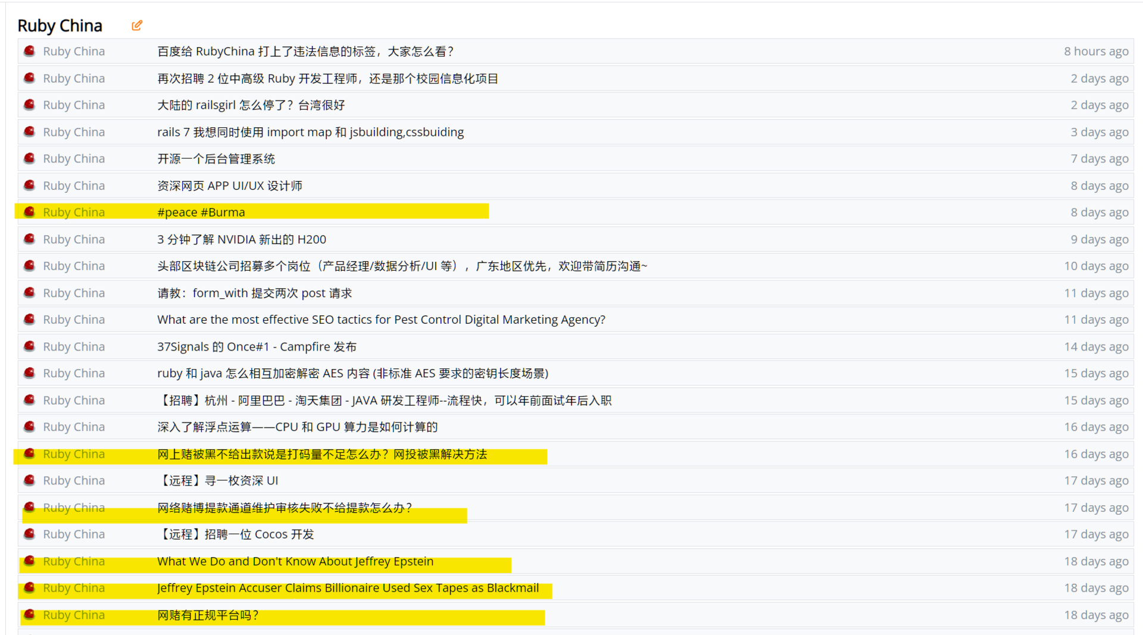Image resolution: width=1143 pixels, height=635 pixels.
Task: Open the post 大陆的 railsgirl 怎么停了
Action: click(x=251, y=105)
